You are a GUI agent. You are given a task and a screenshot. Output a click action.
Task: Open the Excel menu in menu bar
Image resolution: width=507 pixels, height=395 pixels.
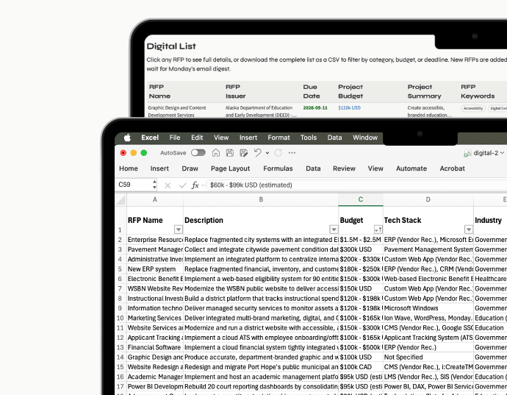(x=150, y=138)
